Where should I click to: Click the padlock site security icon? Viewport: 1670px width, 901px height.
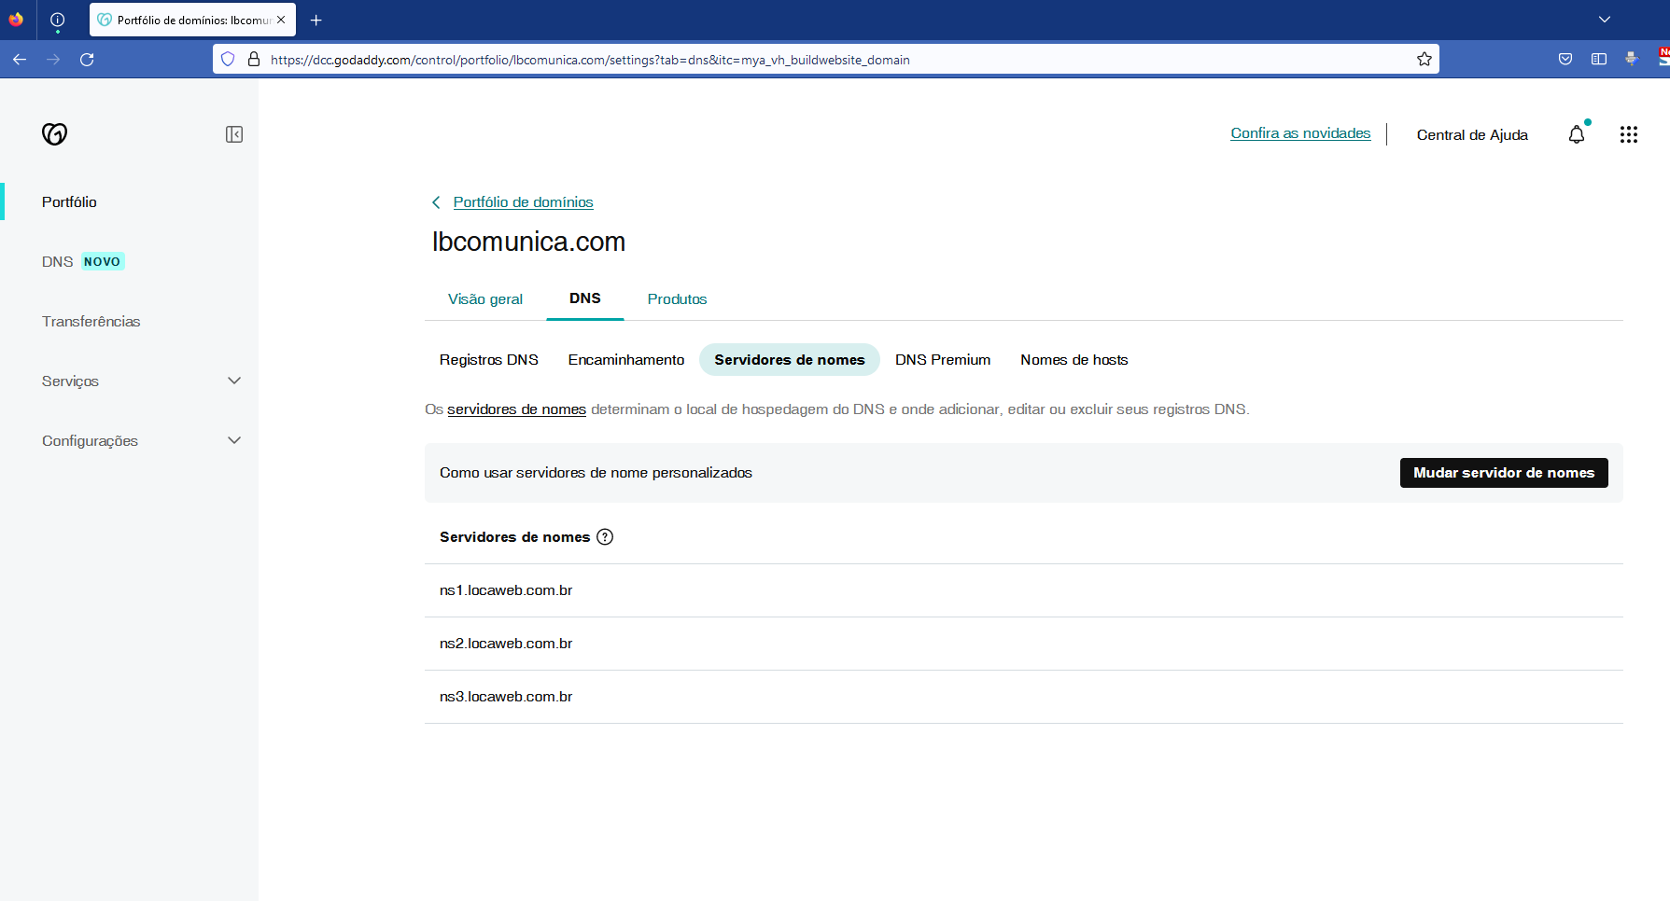point(254,59)
